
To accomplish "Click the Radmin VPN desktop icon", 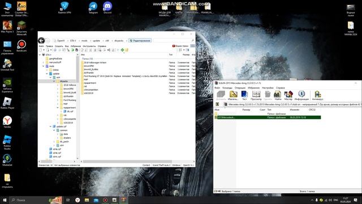I will pyautogui.click(x=64, y=8).
